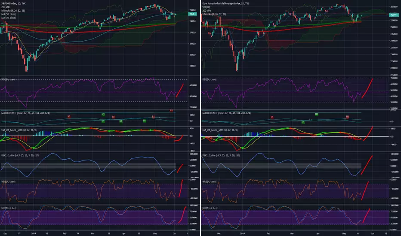Click the 26500.0 level on Dow price axis
This screenshot has width=401, height=236.
click(x=394, y=7)
